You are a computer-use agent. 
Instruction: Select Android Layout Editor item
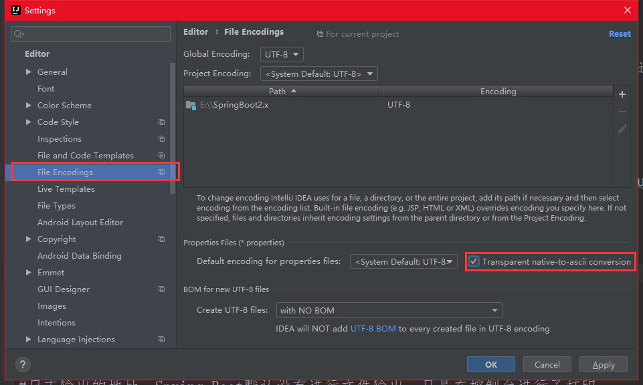pos(80,223)
